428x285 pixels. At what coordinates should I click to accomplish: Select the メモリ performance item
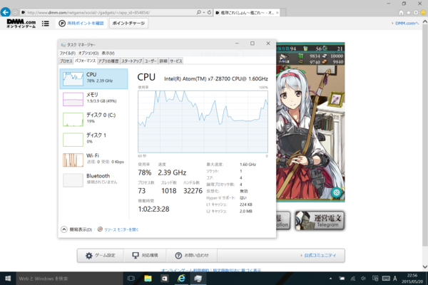pyautogui.click(x=93, y=99)
